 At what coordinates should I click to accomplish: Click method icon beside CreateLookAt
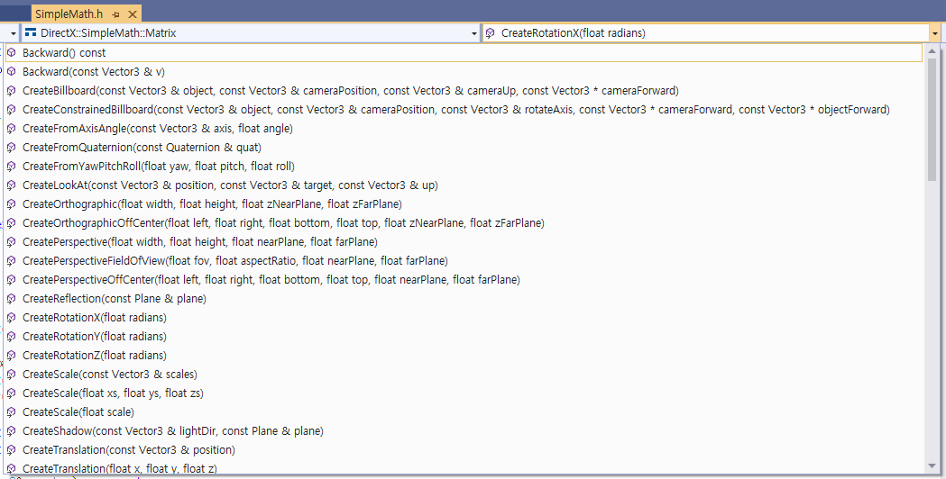[x=12, y=185]
